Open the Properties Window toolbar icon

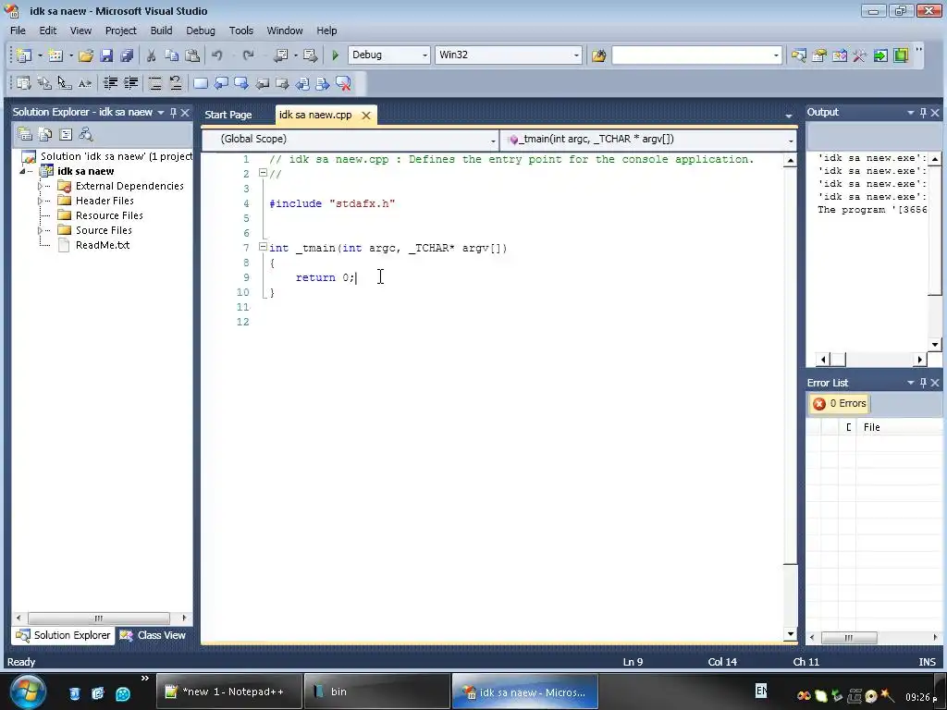pyautogui.click(x=819, y=55)
